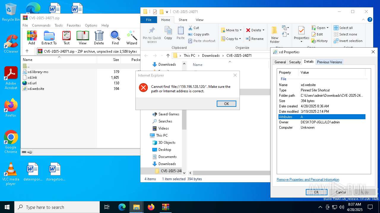Click Select none in the ribbon
Image resolution: width=380 pixels, height=213 pixels.
pos(345,34)
